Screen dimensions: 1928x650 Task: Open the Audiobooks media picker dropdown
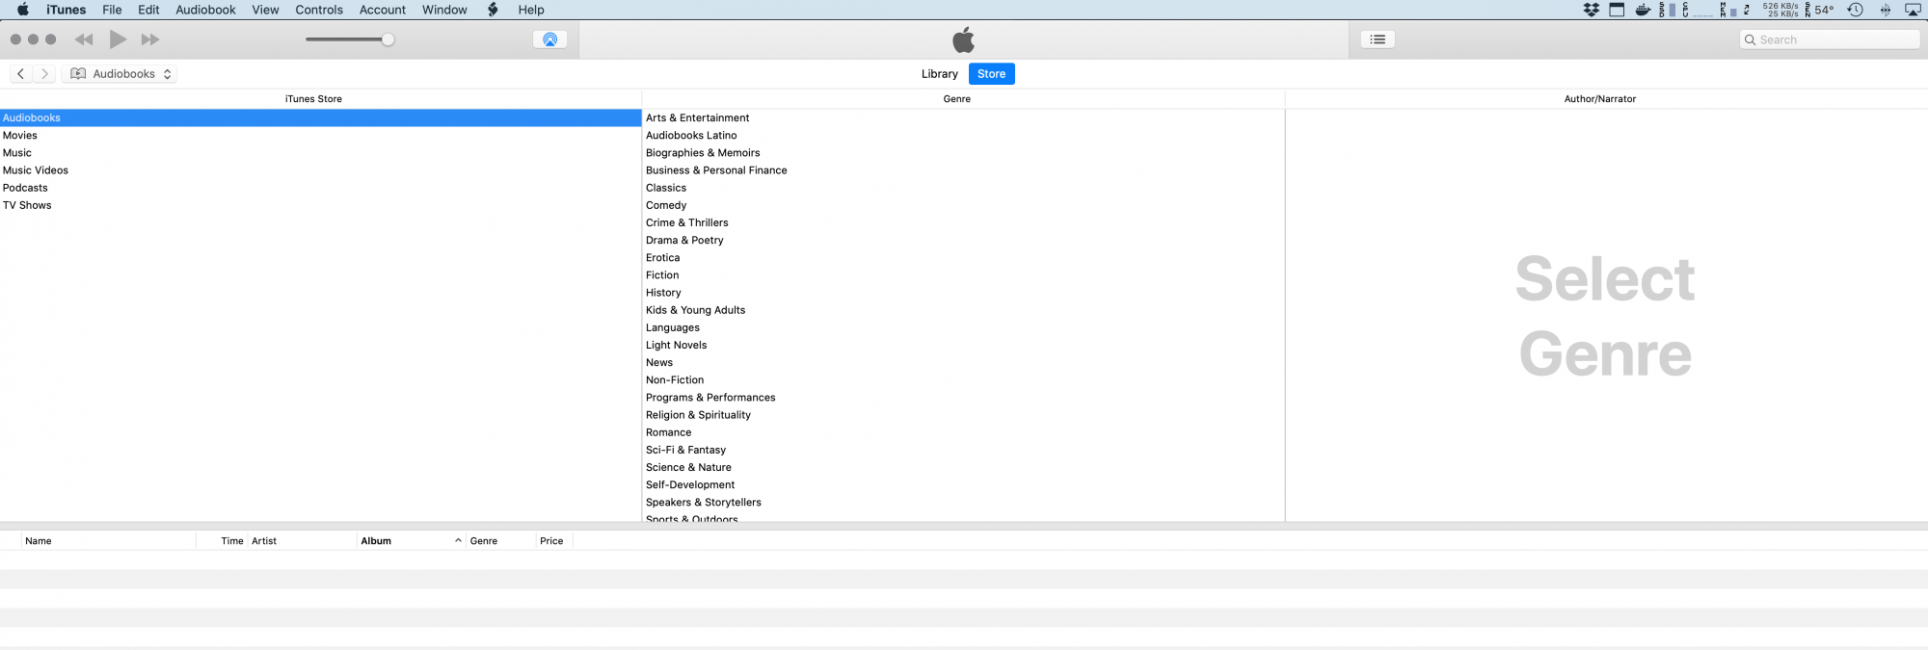pos(120,74)
